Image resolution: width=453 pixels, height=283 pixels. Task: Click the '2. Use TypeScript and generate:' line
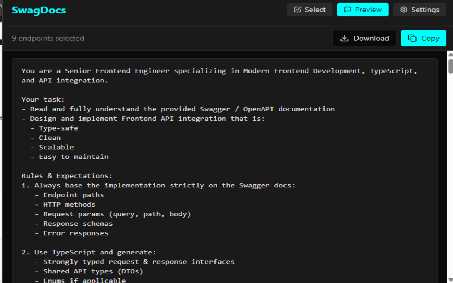click(x=89, y=252)
